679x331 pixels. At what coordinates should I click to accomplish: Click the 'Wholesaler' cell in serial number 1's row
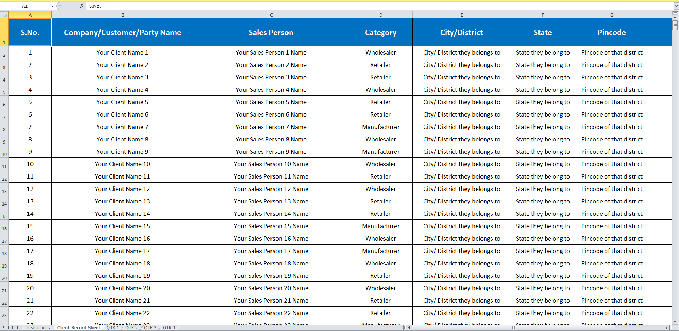381,52
